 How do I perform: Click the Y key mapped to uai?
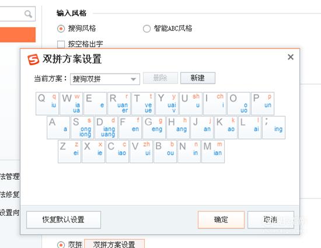pos(167,103)
